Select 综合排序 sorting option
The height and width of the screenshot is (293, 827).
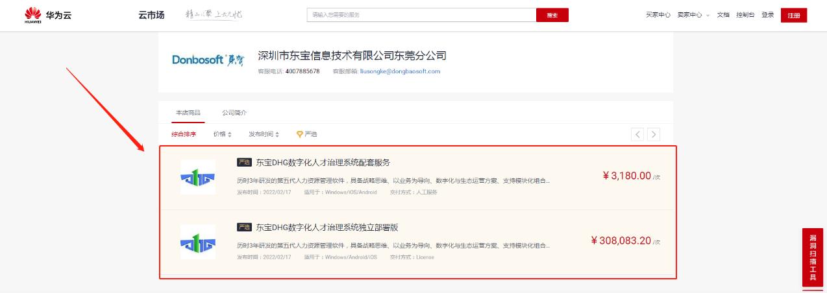point(184,134)
